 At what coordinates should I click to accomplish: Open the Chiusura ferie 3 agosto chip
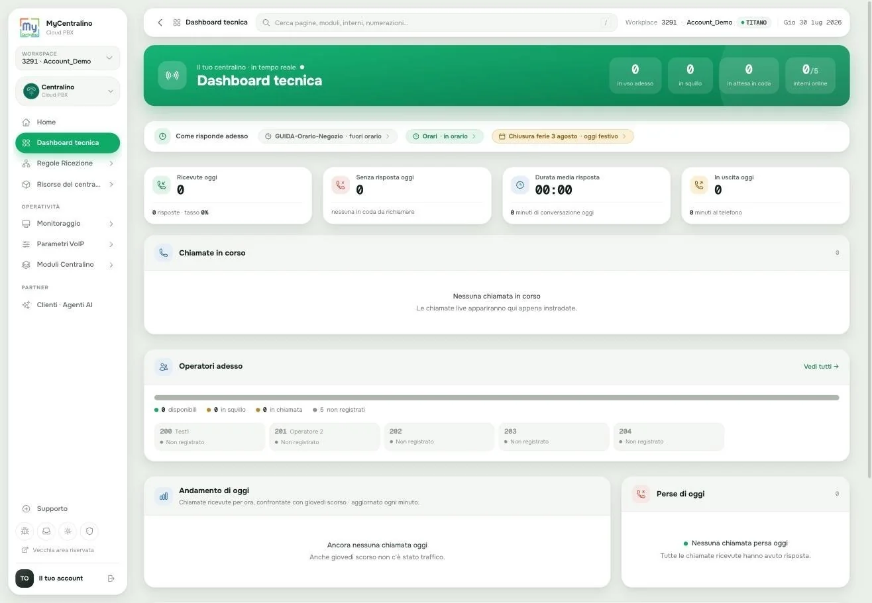pos(563,136)
